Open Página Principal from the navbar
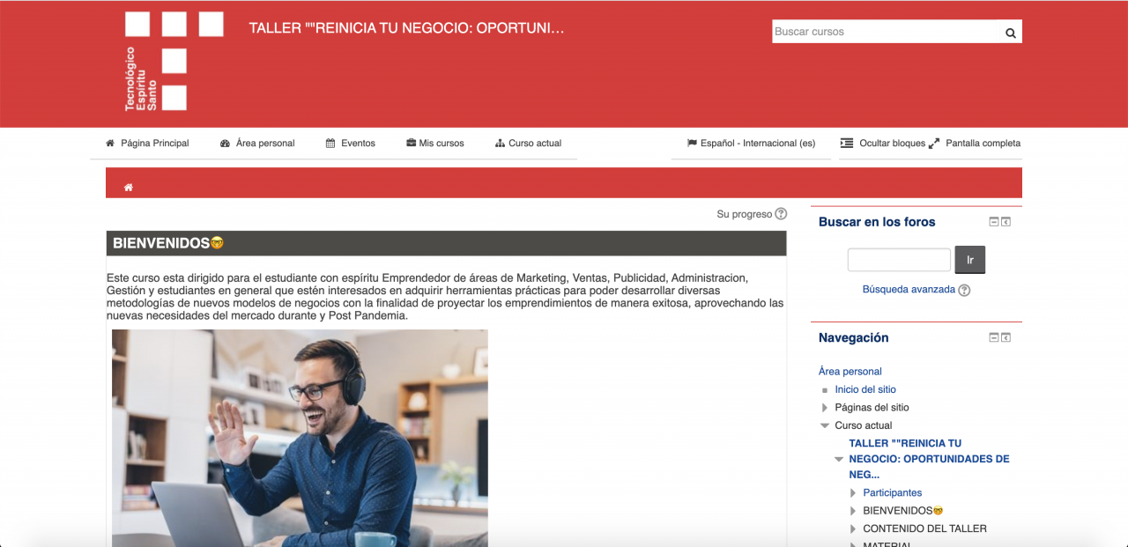The width and height of the screenshot is (1128, 547). (154, 142)
